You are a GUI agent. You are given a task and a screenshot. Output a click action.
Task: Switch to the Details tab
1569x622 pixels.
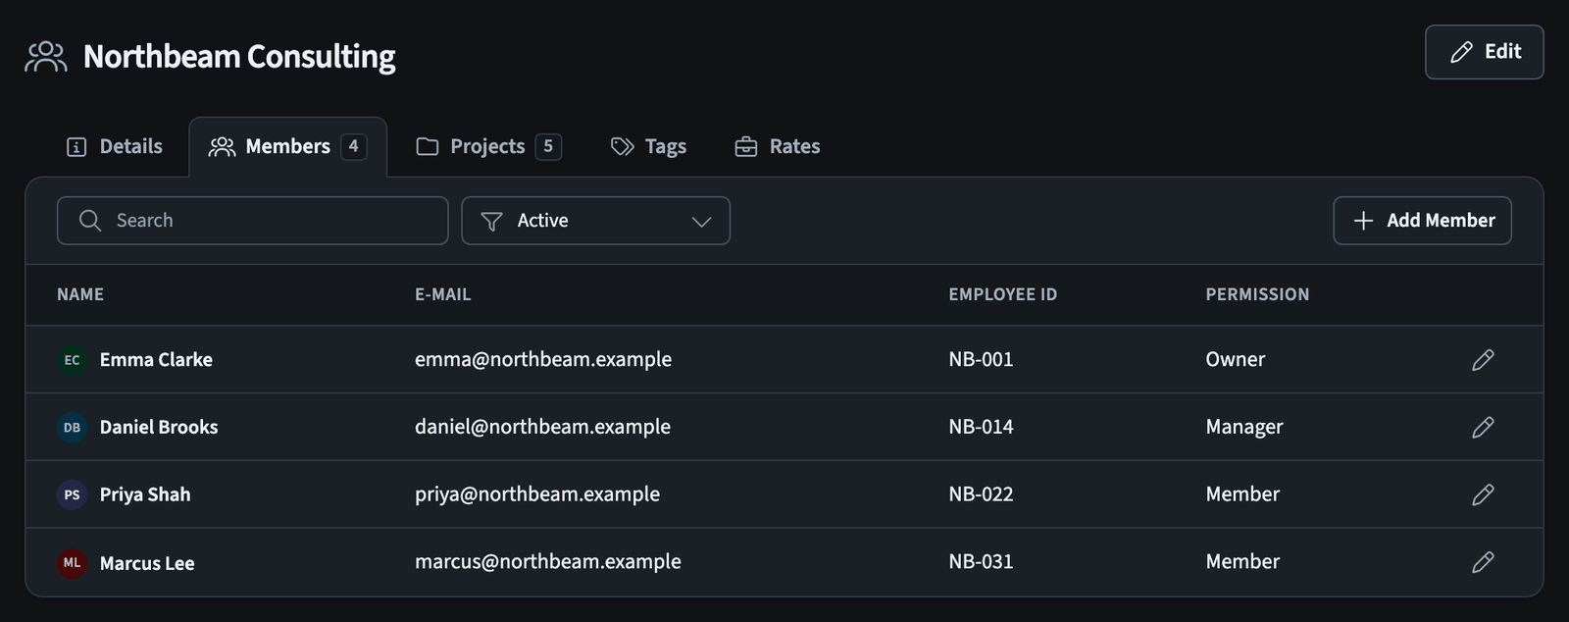(115, 147)
